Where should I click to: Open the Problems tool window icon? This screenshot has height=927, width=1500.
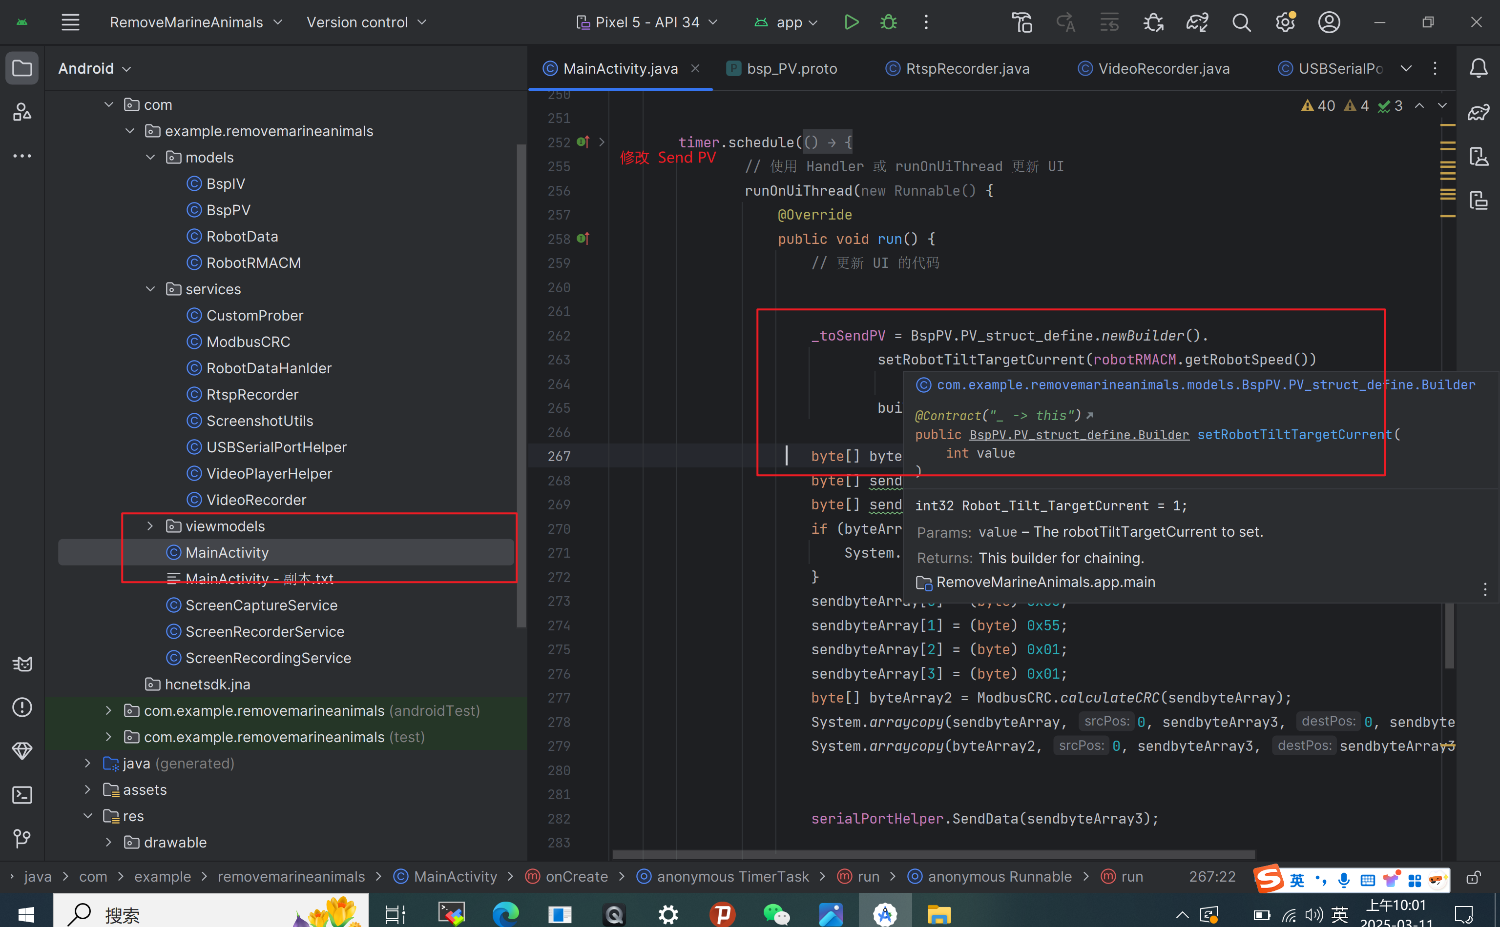pos(22,707)
